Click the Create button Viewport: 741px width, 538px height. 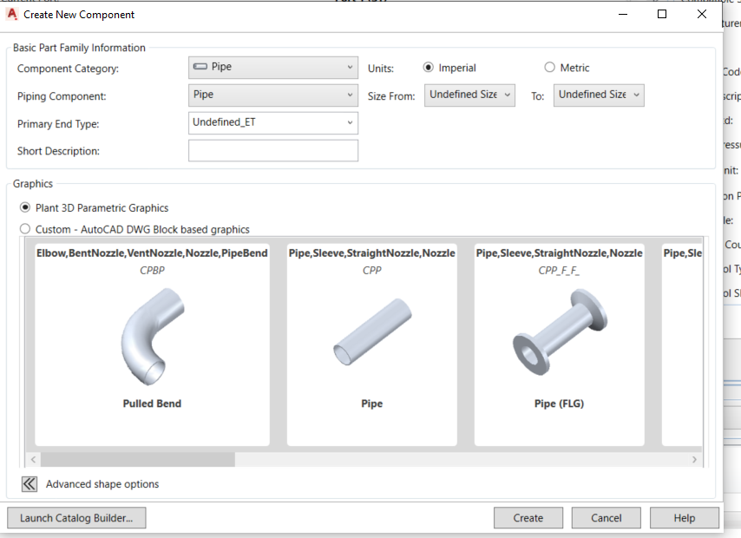point(528,517)
